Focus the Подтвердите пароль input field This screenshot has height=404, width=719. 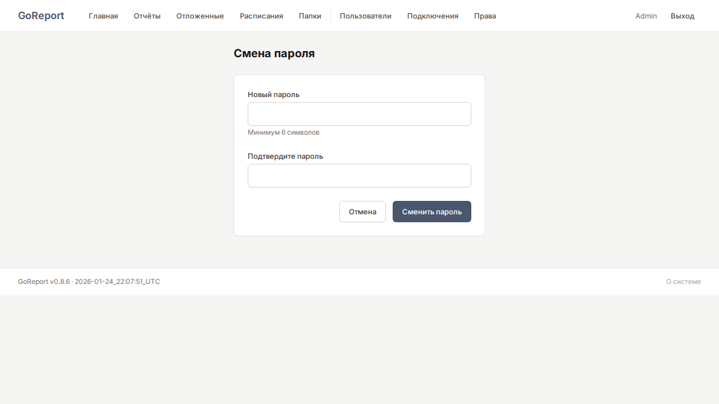(359, 176)
